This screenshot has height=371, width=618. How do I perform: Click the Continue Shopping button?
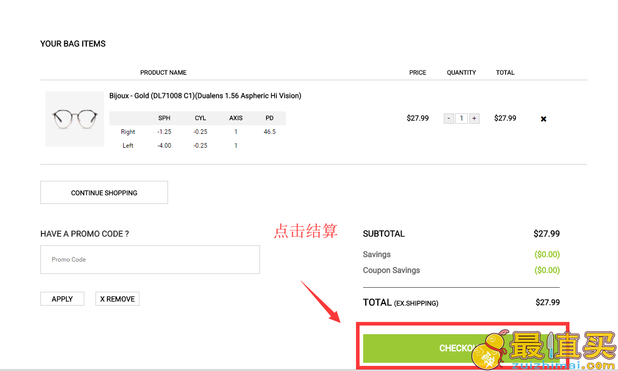[x=104, y=193]
